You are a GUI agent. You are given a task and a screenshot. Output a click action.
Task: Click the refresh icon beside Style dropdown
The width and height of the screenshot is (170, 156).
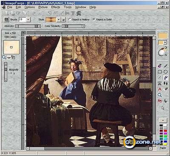coord(63,19)
